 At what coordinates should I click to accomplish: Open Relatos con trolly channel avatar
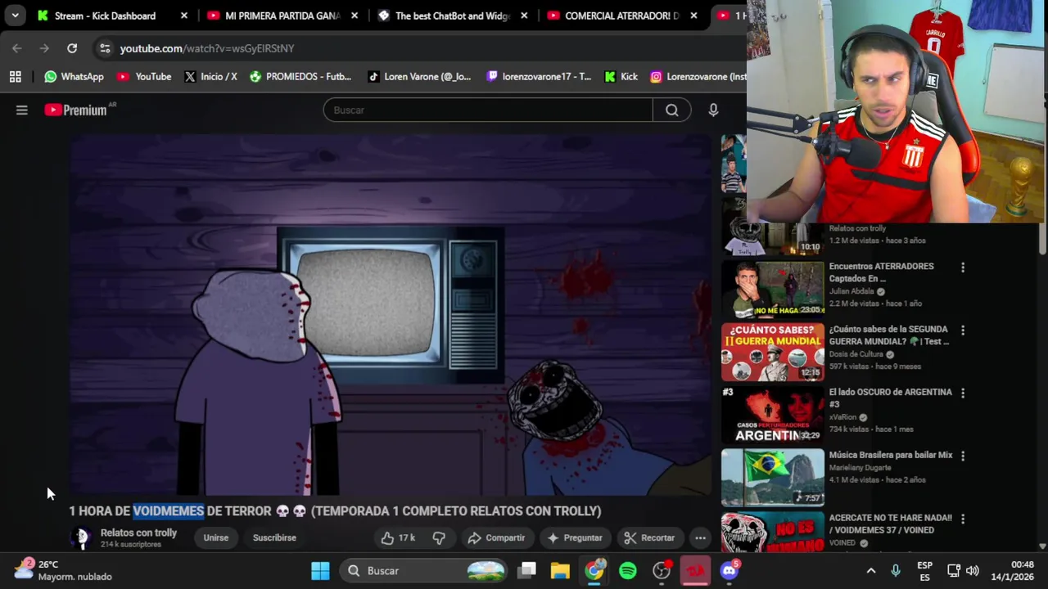click(x=81, y=537)
